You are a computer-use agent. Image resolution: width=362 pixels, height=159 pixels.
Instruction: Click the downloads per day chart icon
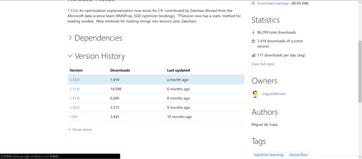[253, 55]
